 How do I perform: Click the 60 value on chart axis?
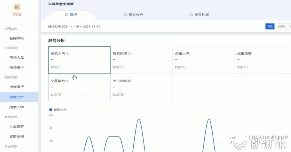click(51, 115)
